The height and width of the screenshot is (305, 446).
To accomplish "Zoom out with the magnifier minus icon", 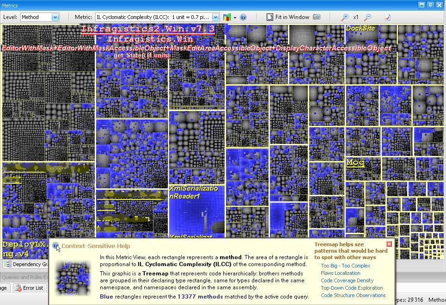I will (x=367, y=18).
